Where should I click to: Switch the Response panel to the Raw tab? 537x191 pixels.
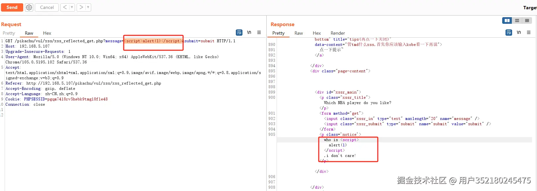click(x=299, y=33)
